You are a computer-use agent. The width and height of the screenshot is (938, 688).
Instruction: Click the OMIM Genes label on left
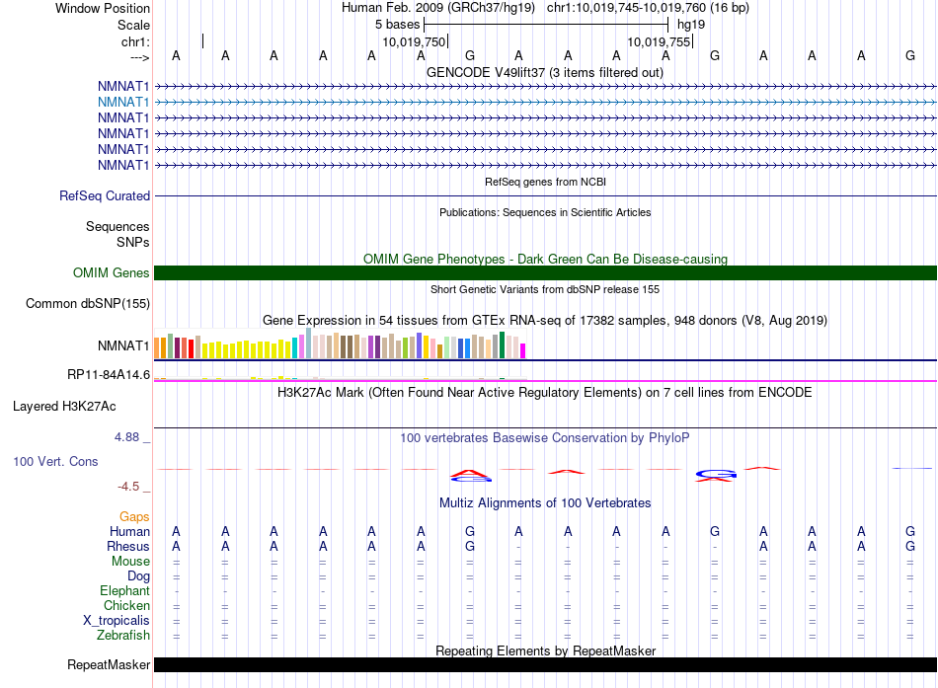[x=112, y=273]
